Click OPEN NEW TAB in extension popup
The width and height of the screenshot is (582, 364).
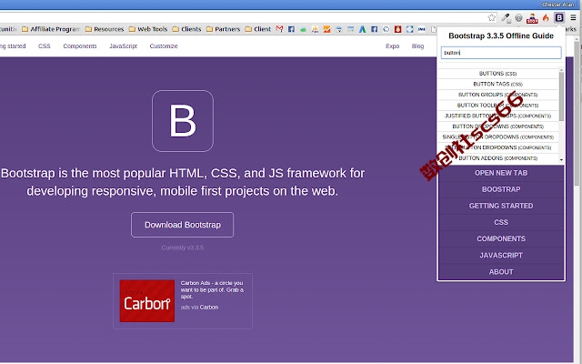[x=501, y=173]
